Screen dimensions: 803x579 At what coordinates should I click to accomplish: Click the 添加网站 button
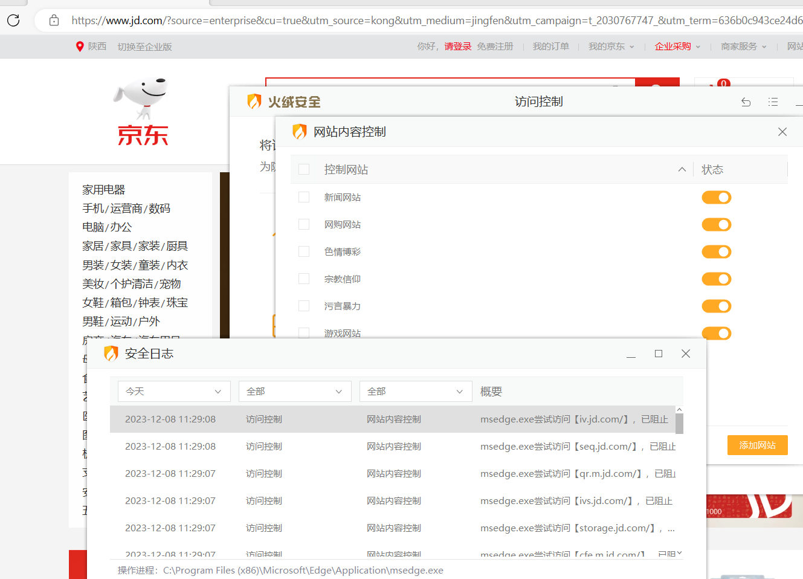click(x=757, y=445)
